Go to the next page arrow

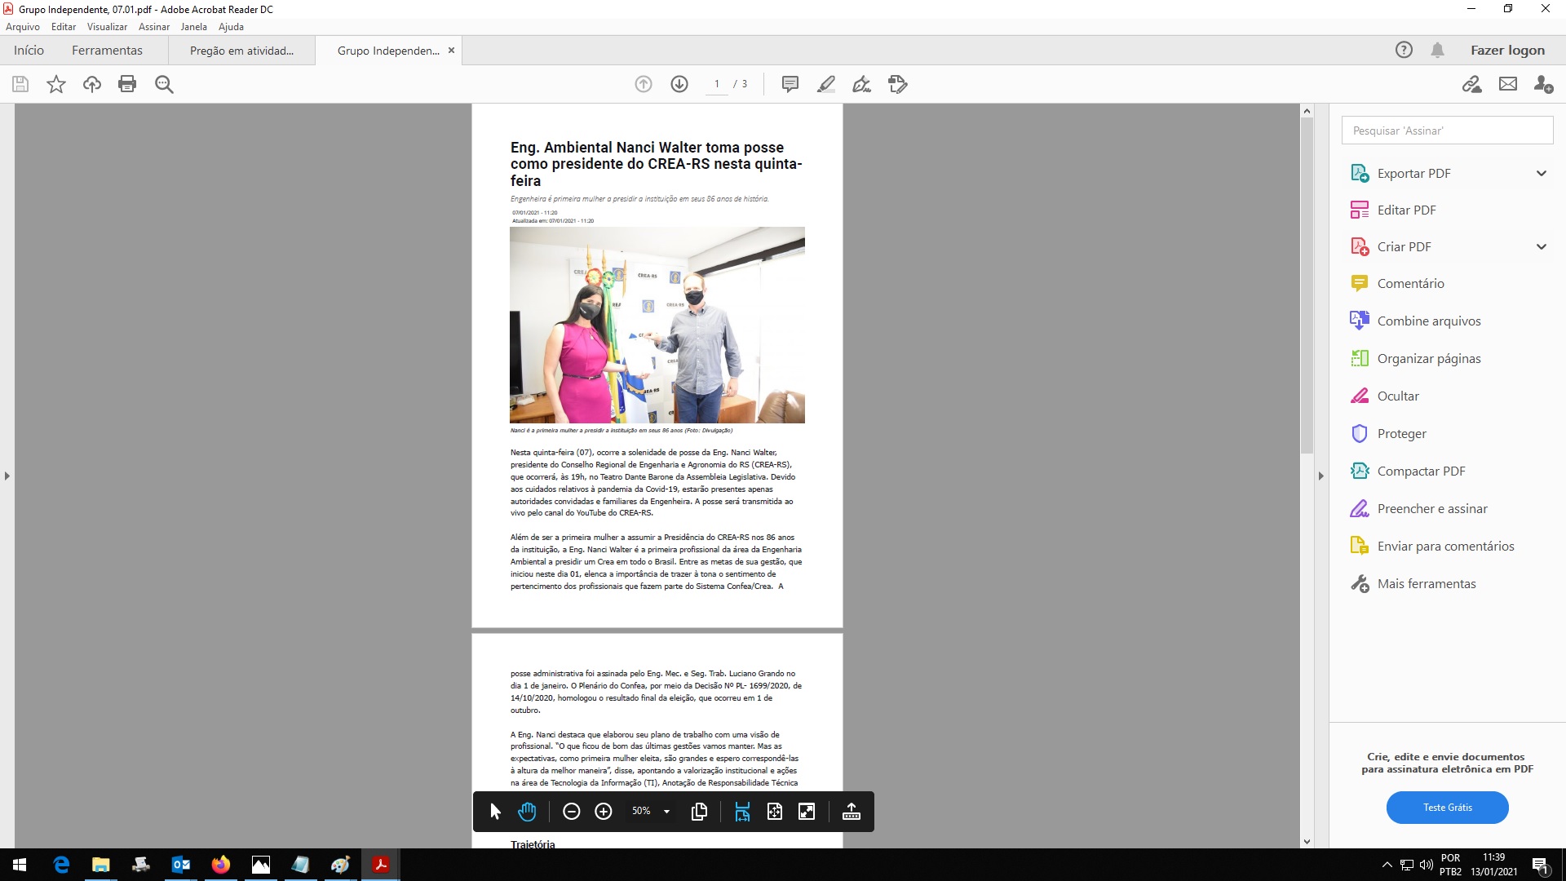pos(679,84)
